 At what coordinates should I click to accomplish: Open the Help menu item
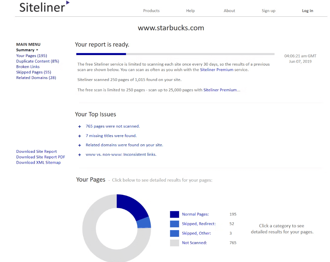pos(191,11)
